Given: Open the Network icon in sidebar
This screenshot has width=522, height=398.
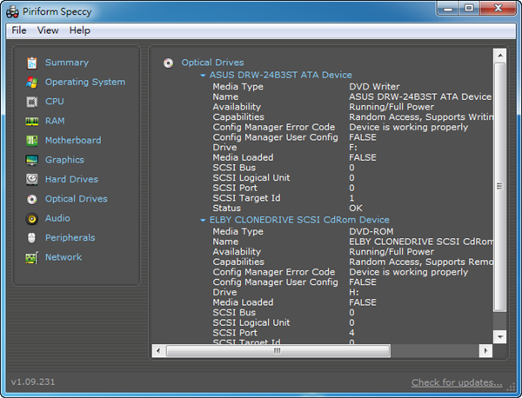Looking at the screenshot, I should (x=32, y=257).
